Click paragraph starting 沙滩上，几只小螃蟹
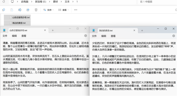 tap(134, 60)
